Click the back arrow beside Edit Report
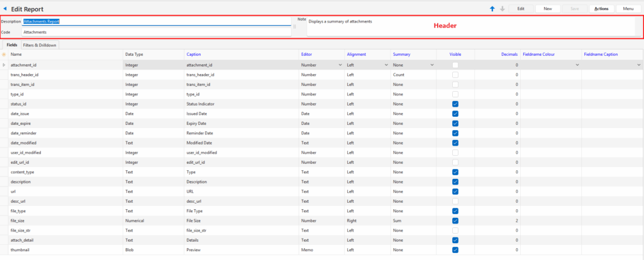 [x=6, y=9]
